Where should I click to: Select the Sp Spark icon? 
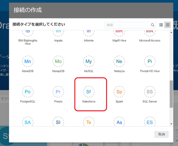pyautogui.click(x=119, y=92)
